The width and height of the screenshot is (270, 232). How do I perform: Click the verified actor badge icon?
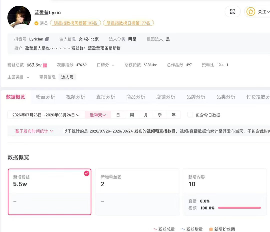(36, 23)
